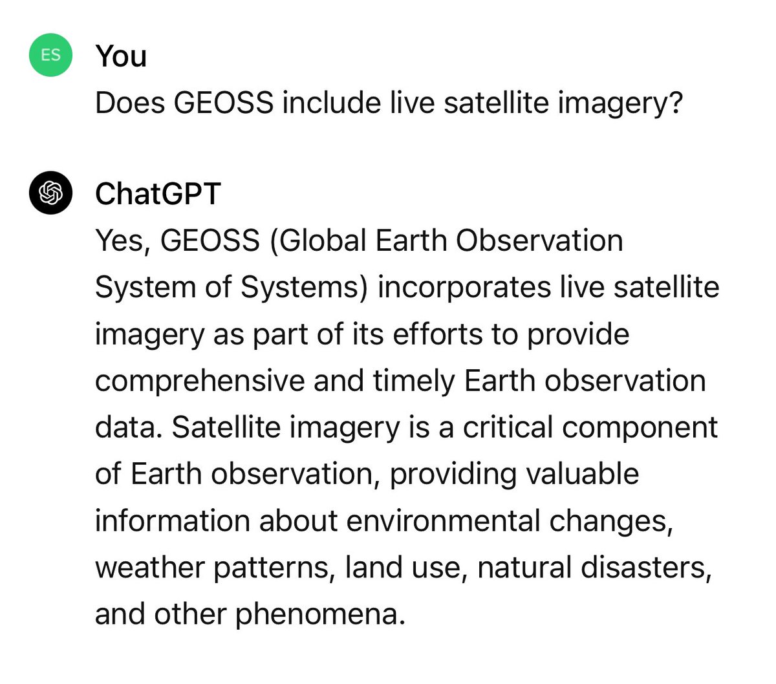Click the closing text "and other phenomena."
Screen dimensions: 776x684
[x=250, y=614]
